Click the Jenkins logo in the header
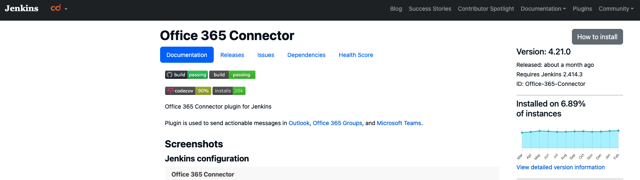The width and height of the screenshot is (640, 180). coord(21,8)
